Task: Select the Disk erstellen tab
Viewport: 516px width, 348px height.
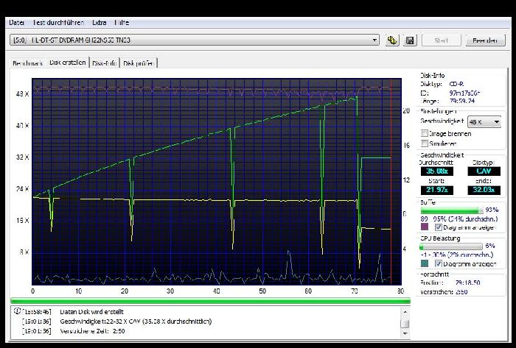Action: [x=68, y=63]
